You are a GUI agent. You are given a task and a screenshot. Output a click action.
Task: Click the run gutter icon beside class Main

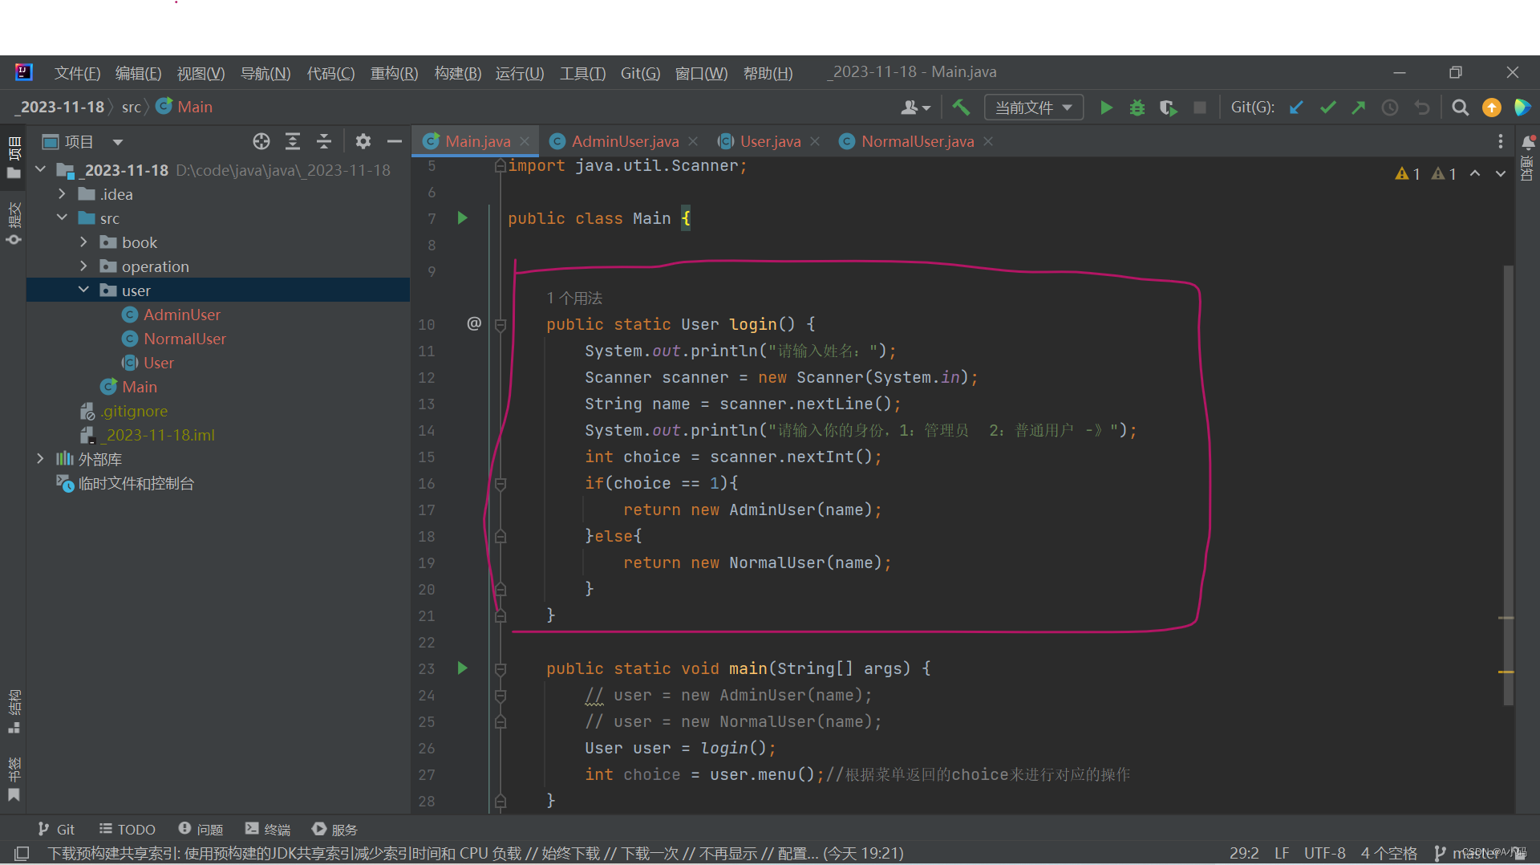(x=462, y=217)
